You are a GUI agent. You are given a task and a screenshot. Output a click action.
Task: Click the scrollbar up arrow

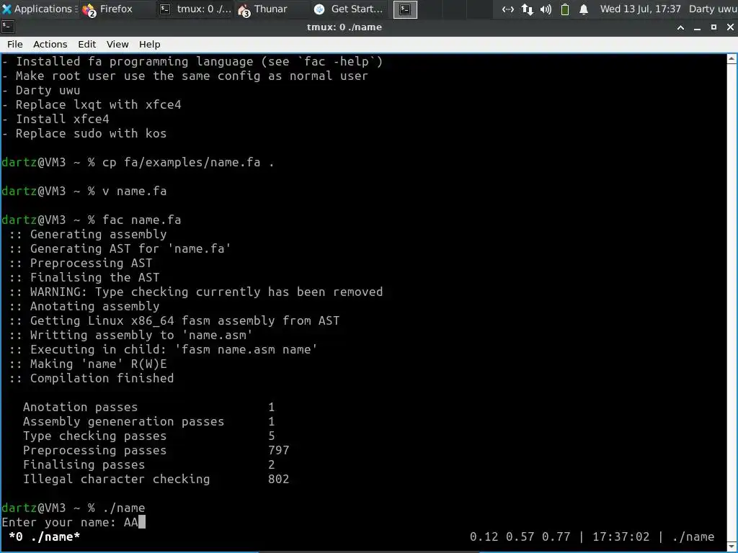[x=732, y=59]
